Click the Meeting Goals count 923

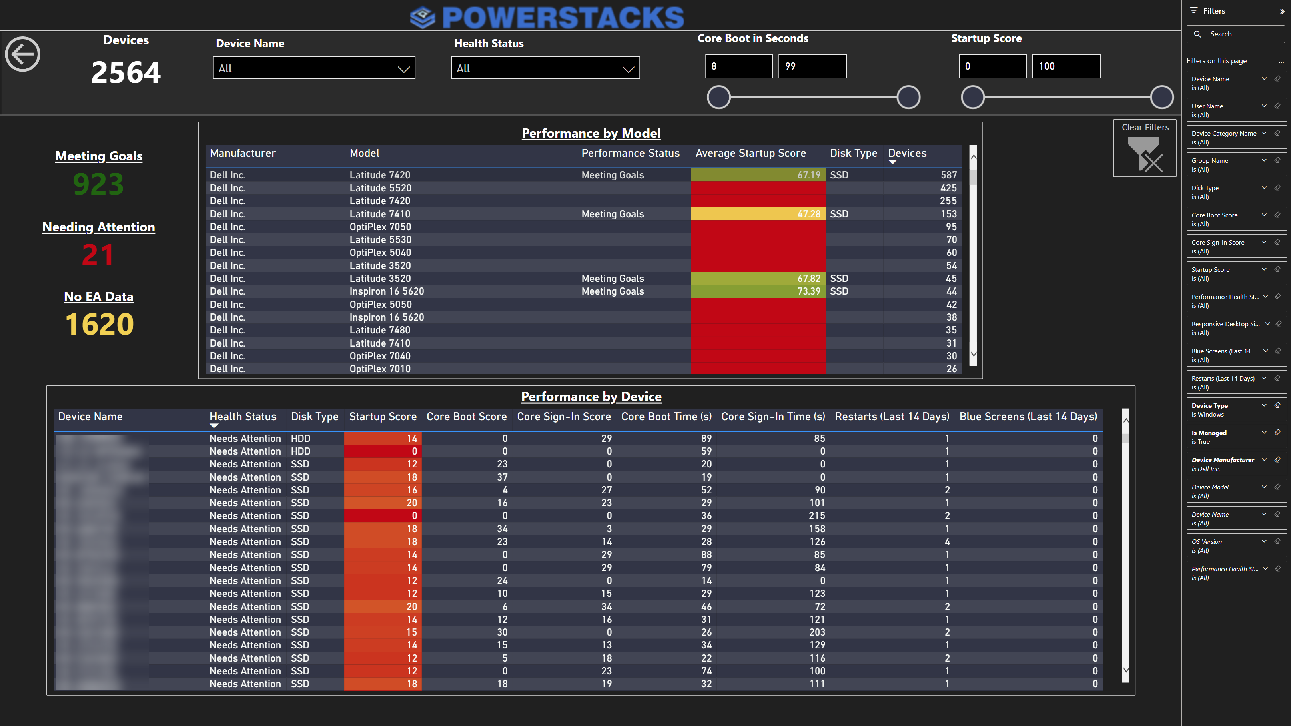[98, 184]
